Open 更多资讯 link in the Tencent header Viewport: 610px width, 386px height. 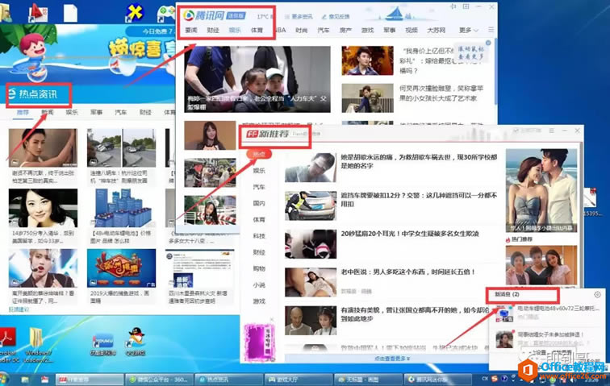click(299, 17)
